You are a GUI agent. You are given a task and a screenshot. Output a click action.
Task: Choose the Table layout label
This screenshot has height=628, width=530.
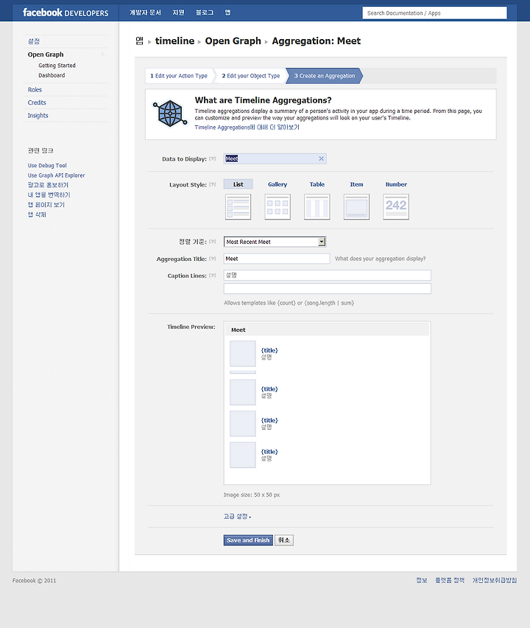point(317,184)
